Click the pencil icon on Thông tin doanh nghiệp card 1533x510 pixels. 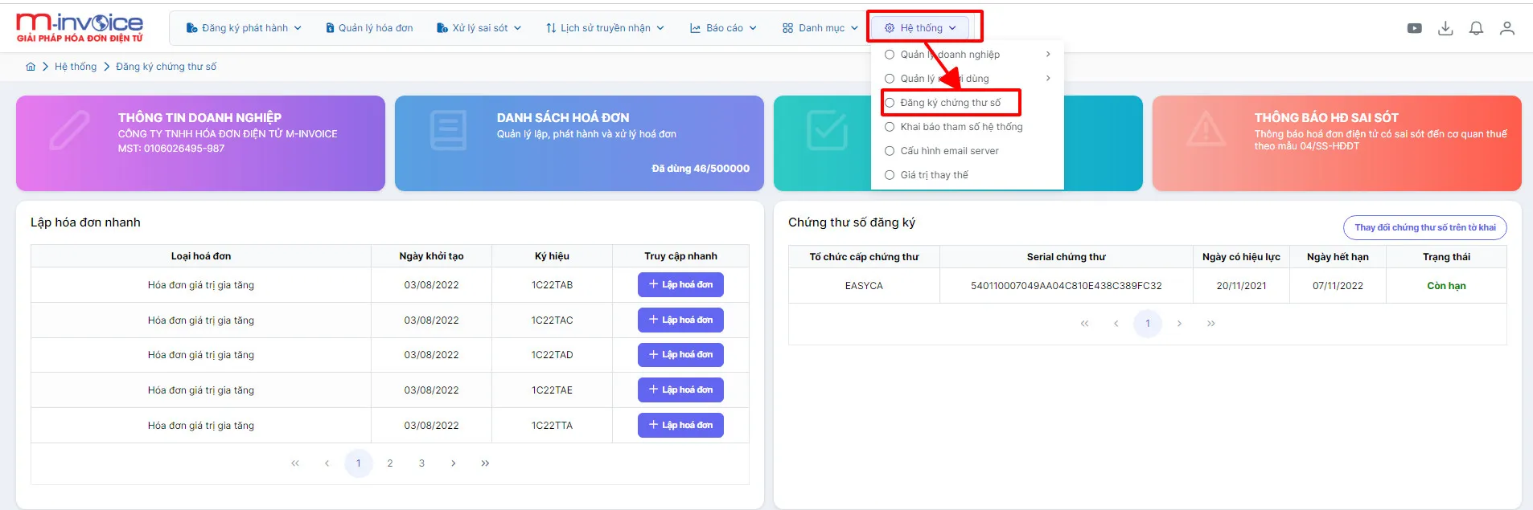pos(69,131)
